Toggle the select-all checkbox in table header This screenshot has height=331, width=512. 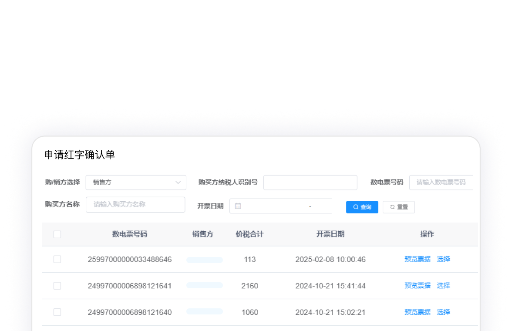click(x=57, y=234)
